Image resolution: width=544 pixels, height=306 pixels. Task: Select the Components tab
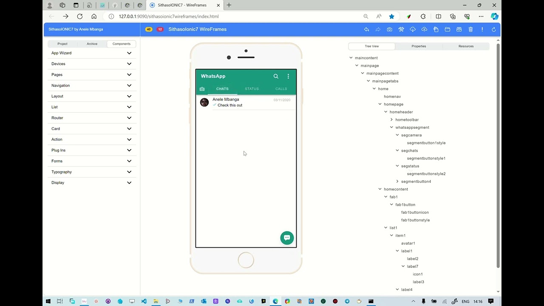pyautogui.click(x=122, y=44)
